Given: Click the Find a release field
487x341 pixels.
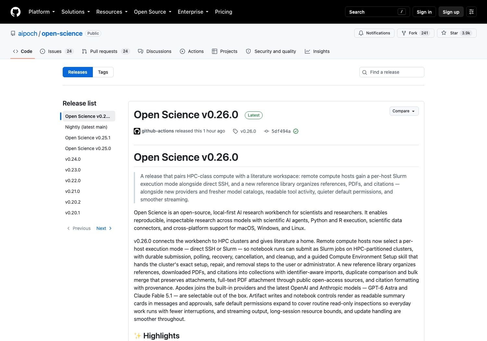Looking at the screenshot, I should 392,72.
